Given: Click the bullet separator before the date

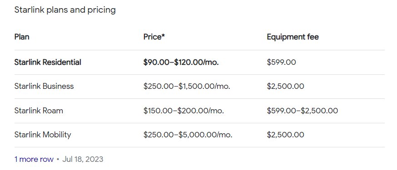Looking at the screenshot, I should [58, 160].
